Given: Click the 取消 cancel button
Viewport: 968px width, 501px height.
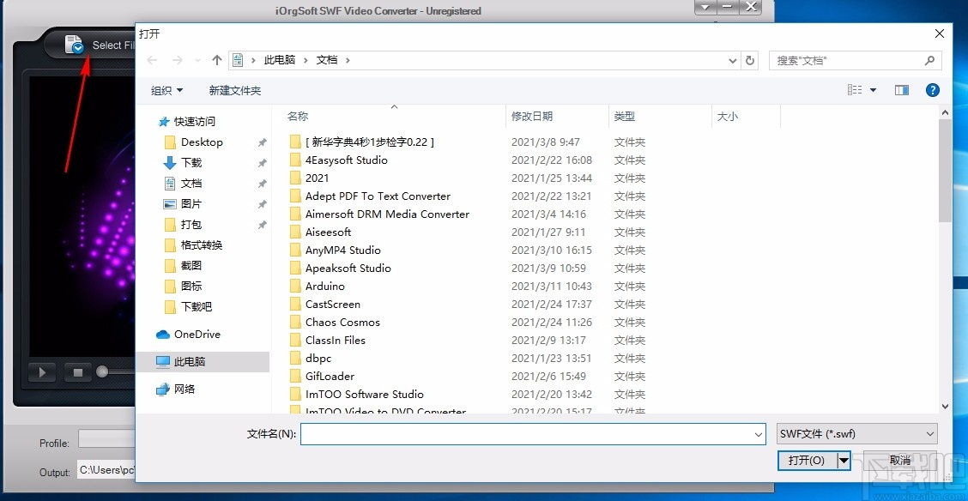Looking at the screenshot, I should point(898,461).
